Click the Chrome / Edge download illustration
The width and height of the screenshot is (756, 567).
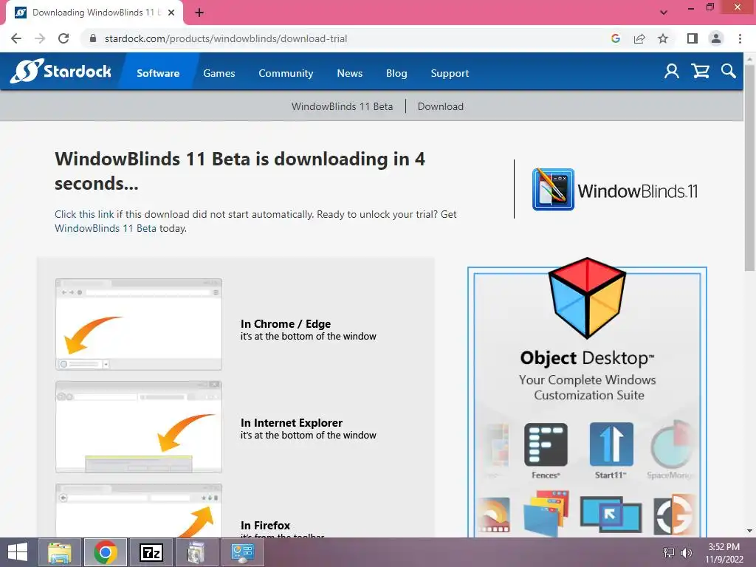139,325
